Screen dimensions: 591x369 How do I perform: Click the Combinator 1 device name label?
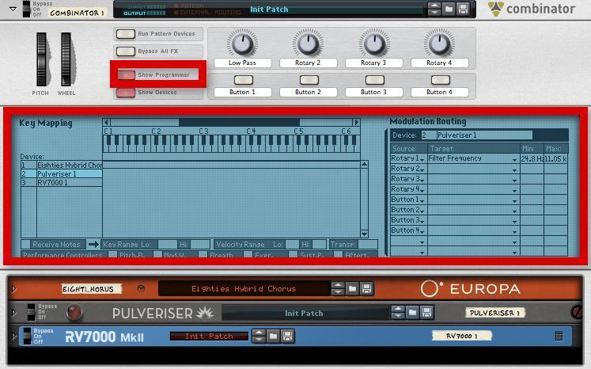pos(77,13)
